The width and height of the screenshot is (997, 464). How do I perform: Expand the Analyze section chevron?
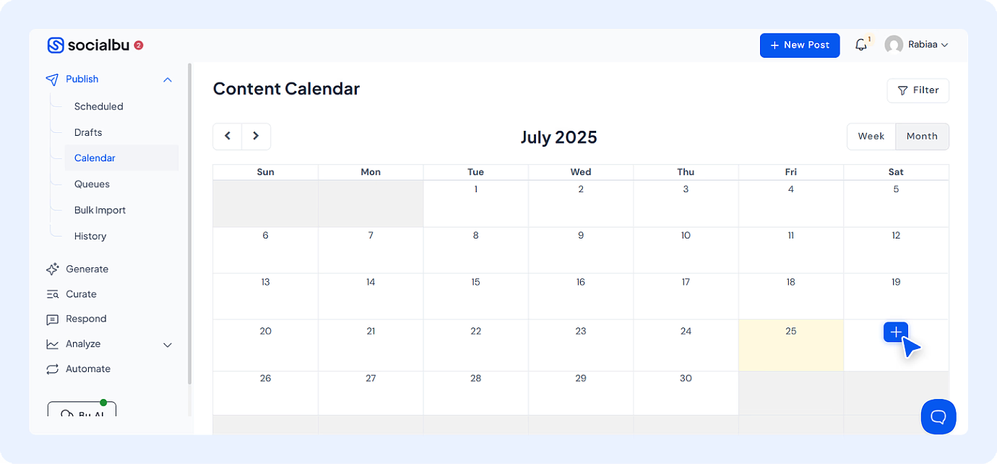click(168, 345)
